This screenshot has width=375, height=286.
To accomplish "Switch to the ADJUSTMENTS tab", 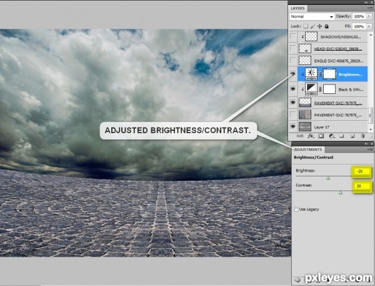I will coord(308,150).
